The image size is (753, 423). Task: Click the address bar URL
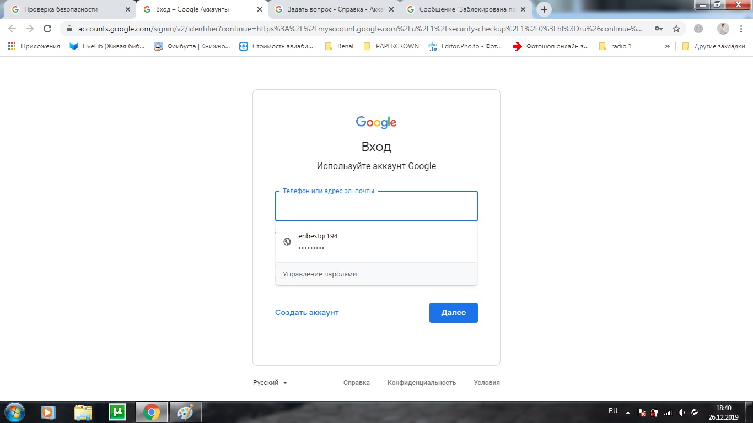coord(361,29)
